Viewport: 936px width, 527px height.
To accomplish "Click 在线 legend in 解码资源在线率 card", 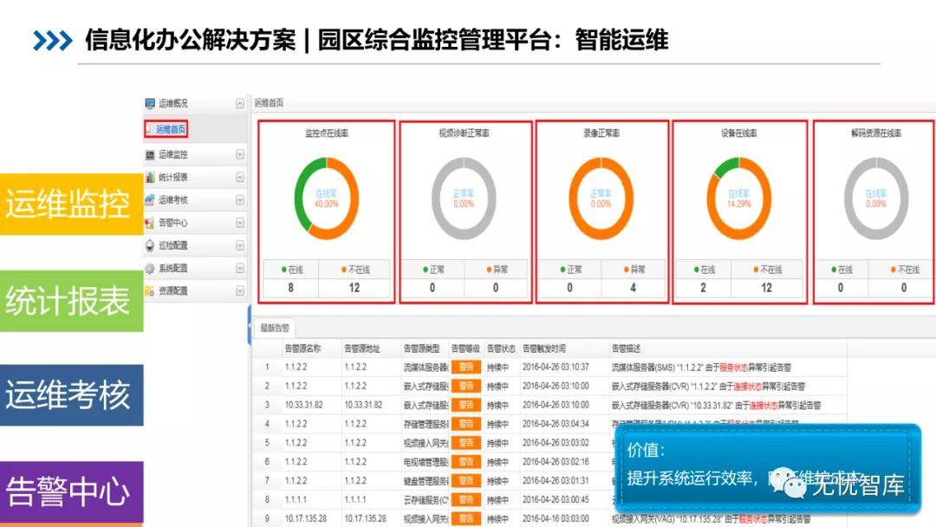I will click(842, 270).
